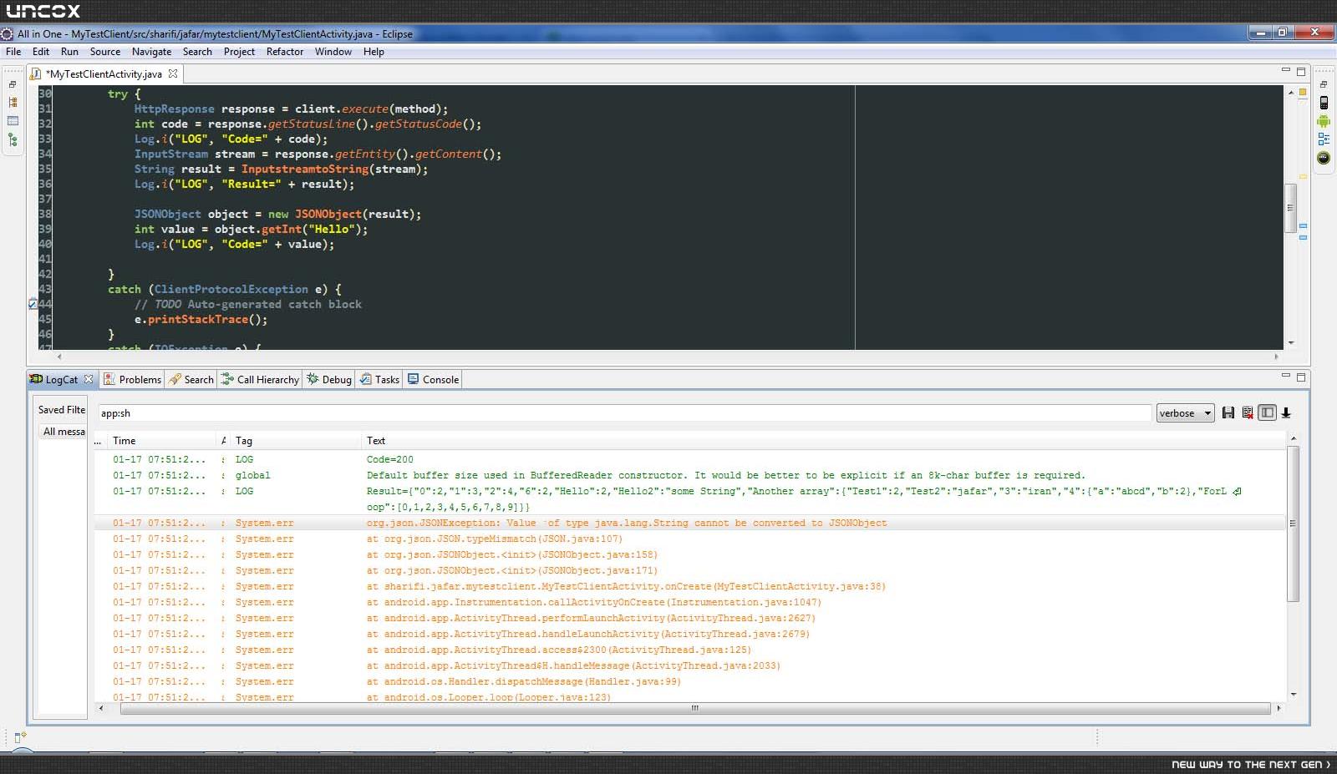The height and width of the screenshot is (774, 1337).
Task: Open the Edit menu
Action: 41,52
